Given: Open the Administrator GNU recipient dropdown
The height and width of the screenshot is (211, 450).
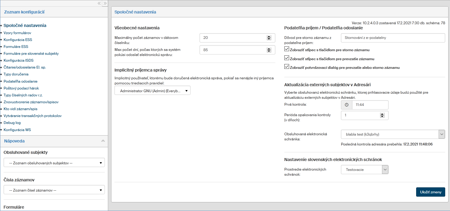Looking at the screenshot, I should [x=152, y=91].
